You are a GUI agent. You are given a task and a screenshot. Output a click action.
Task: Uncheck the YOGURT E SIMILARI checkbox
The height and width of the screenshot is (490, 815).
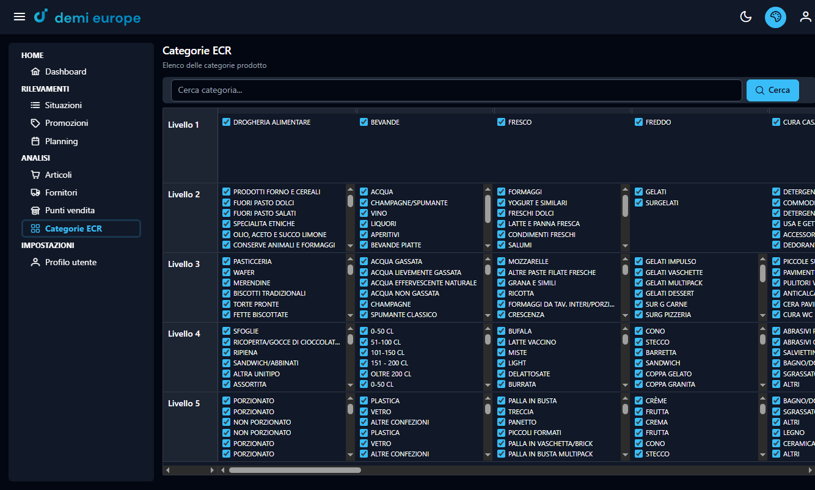[502, 203]
